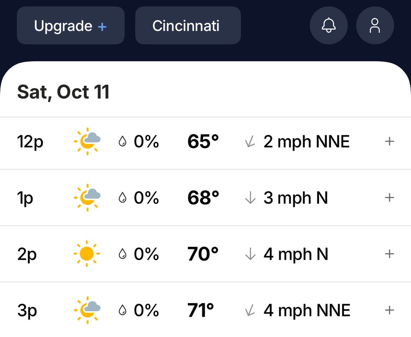The width and height of the screenshot is (411, 337).
Task: Click the Sat, Oct 11 date header
Action: coord(63,92)
